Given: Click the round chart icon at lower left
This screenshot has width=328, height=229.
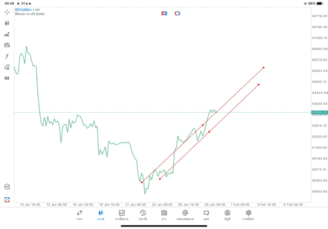Looking at the screenshot, I should click(7, 187).
